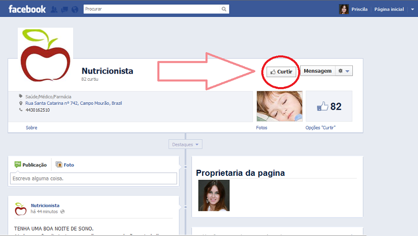This screenshot has width=418, height=236.
Task: Expand the Destaques dropdown
Action: (185, 144)
